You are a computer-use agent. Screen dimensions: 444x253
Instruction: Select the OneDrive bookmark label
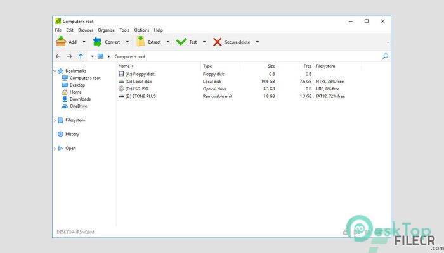point(79,106)
